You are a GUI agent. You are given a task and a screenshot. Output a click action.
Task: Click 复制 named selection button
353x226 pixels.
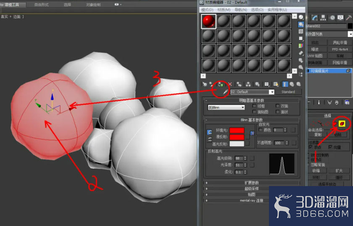318,134
